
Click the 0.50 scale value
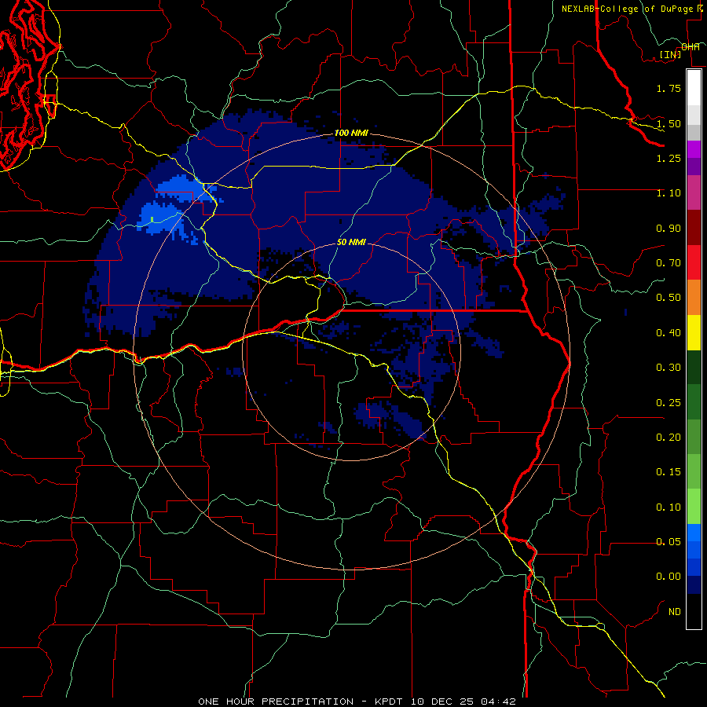click(x=669, y=298)
